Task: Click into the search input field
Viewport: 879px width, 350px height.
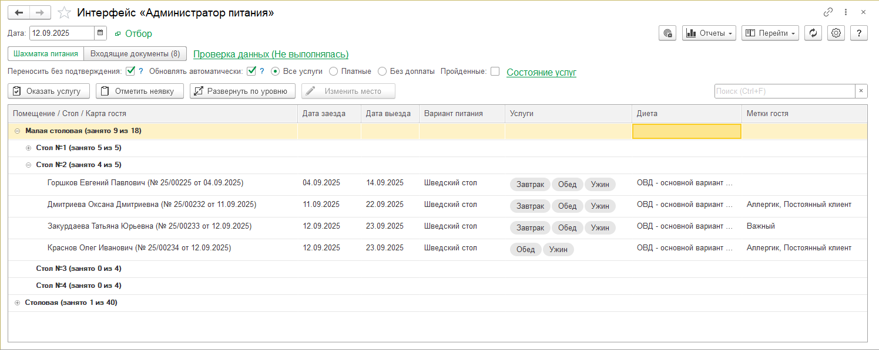Action: coord(784,91)
